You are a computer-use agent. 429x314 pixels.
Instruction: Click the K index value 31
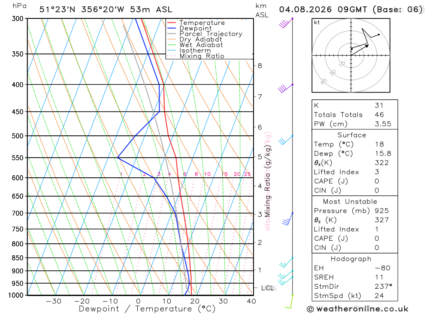click(x=379, y=105)
